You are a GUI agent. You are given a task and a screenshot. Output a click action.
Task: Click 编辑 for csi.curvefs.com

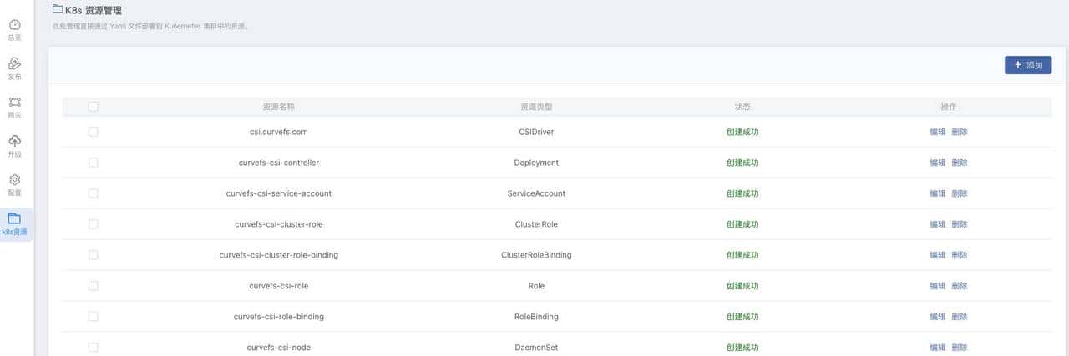[938, 132]
